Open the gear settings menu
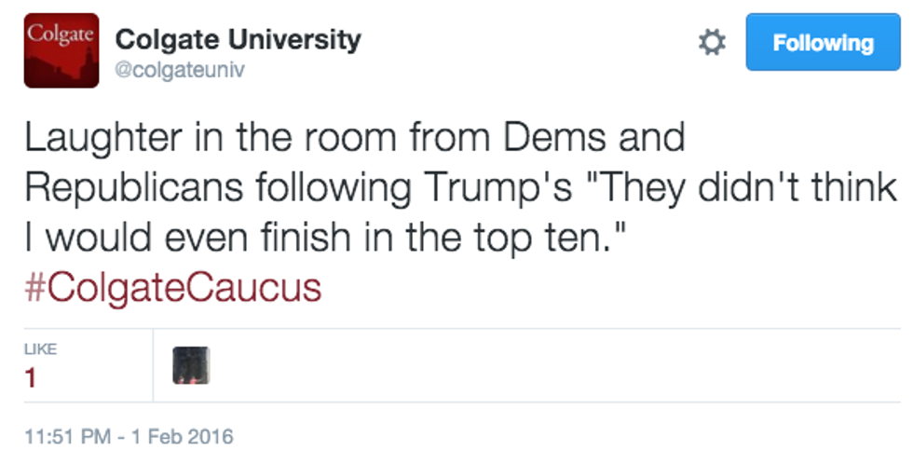The height and width of the screenshot is (464, 913). pos(712,43)
